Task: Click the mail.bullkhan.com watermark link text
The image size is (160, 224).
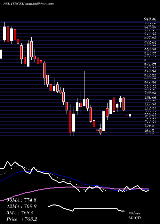Action: click(x=39, y=4)
